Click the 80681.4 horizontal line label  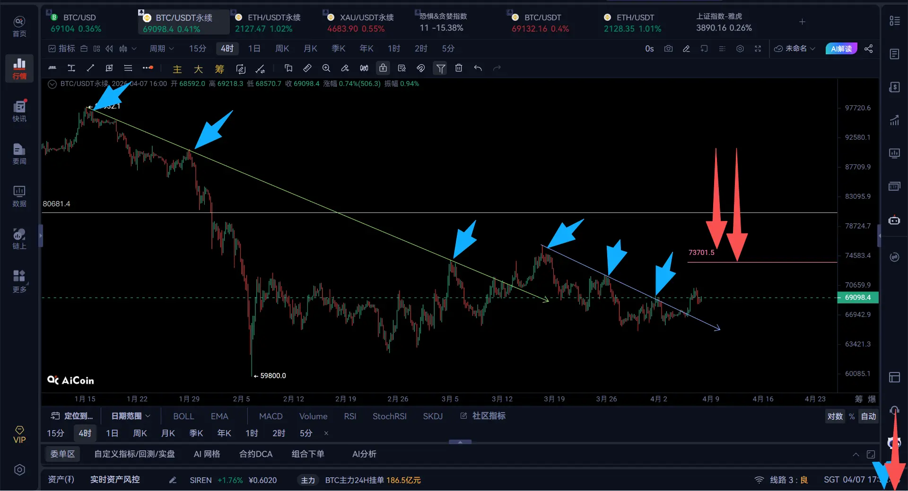point(56,204)
